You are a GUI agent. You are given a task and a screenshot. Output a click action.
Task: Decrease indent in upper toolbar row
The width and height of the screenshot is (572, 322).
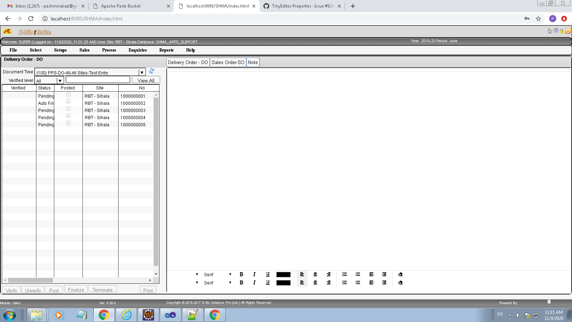[x=371, y=274]
